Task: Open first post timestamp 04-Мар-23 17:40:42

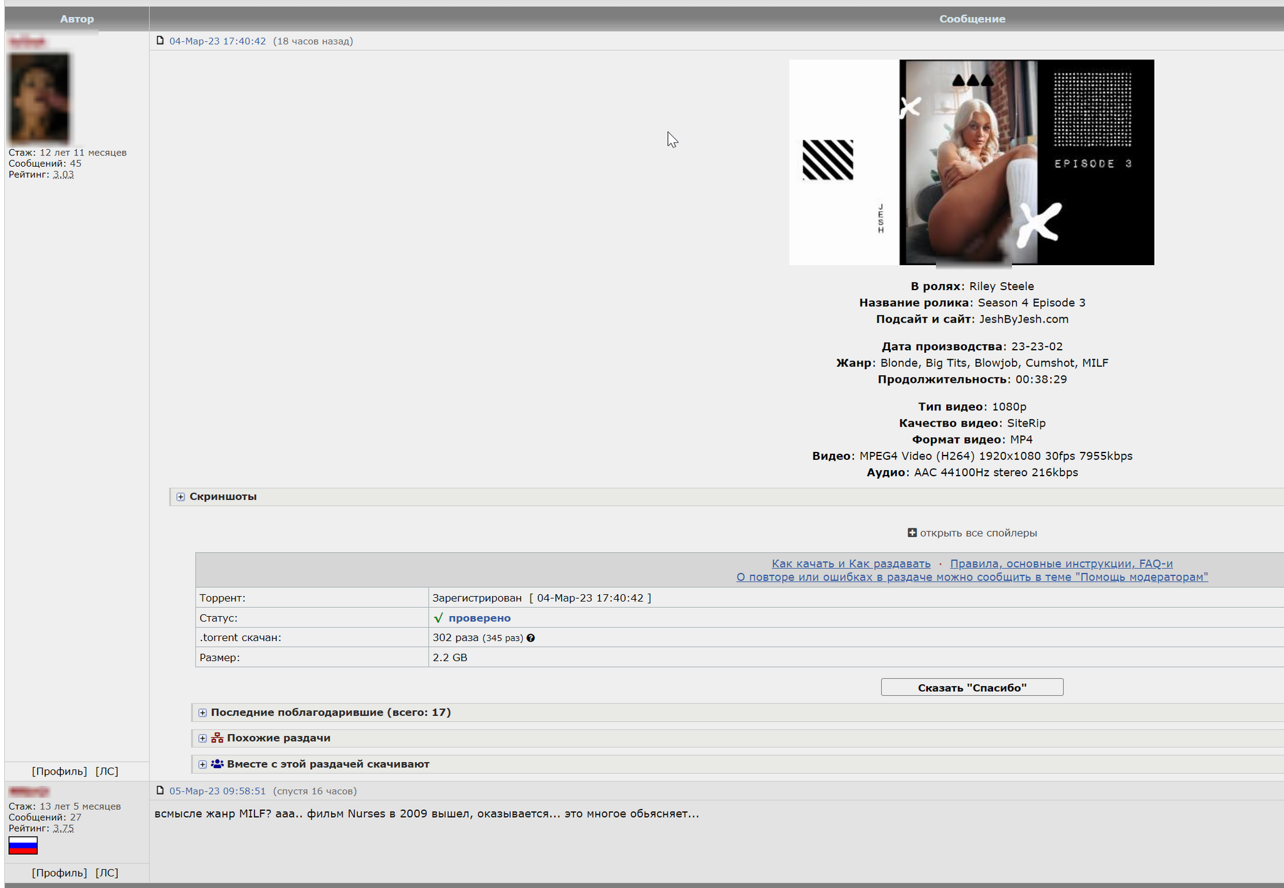Action: (218, 41)
